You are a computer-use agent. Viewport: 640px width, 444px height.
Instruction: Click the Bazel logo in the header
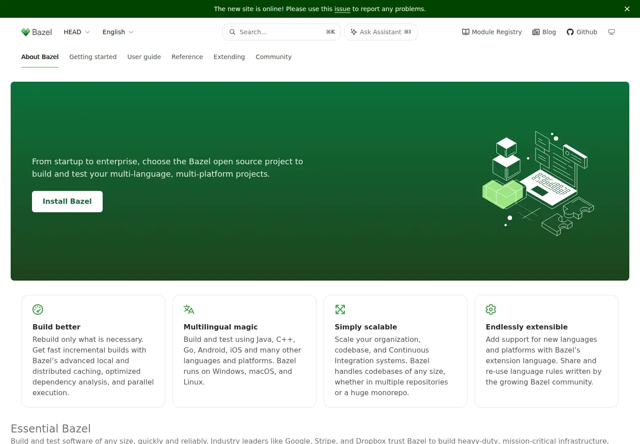click(36, 32)
